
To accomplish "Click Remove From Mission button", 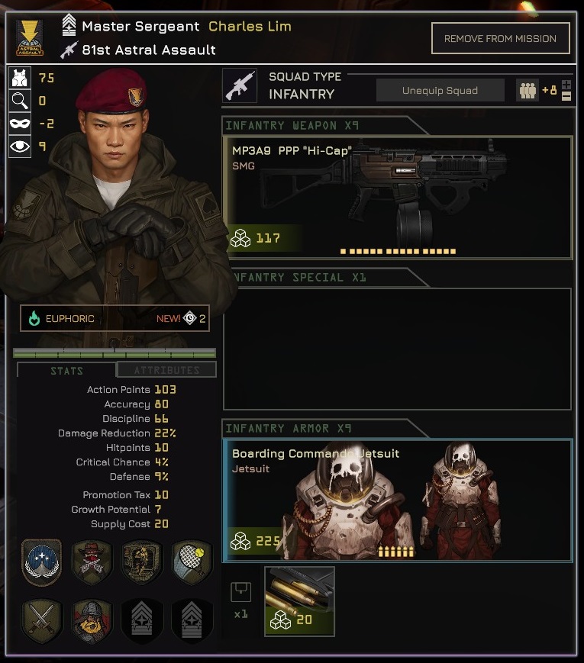I will pyautogui.click(x=501, y=38).
